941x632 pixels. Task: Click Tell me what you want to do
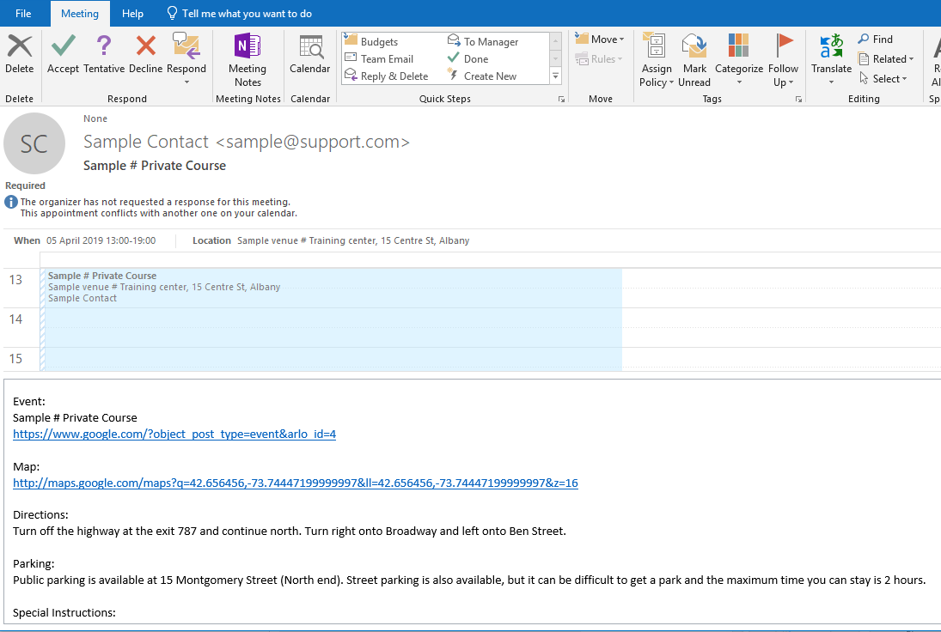click(x=240, y=13)
